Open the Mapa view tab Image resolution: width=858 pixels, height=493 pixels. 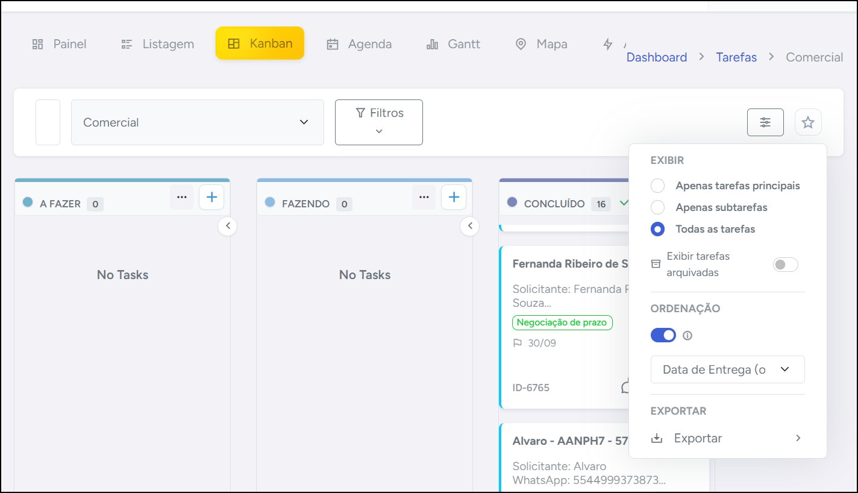tap(541, 44)
